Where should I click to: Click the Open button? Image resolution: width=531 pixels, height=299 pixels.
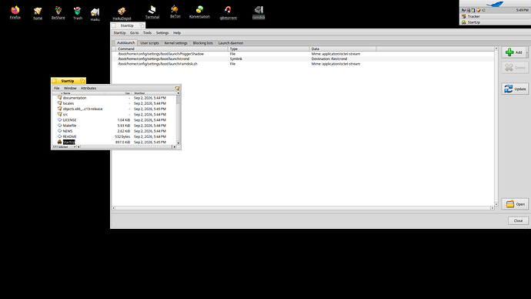[515, 204]
